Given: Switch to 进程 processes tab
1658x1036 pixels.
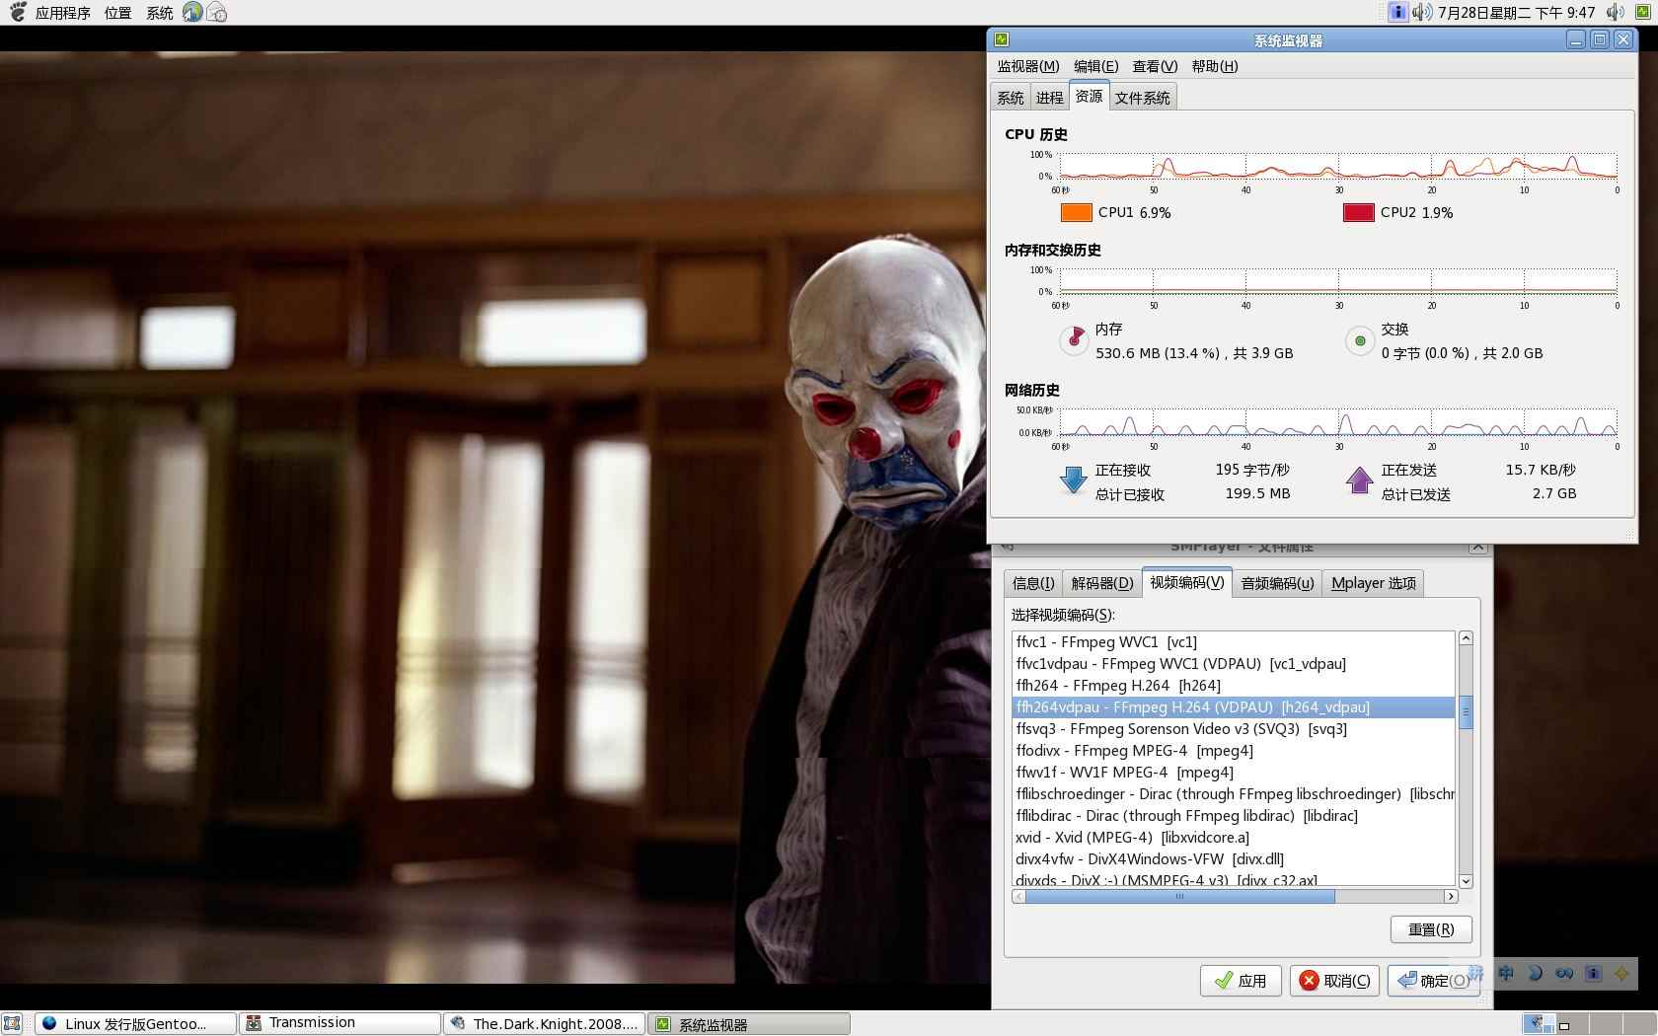Looking at the screenshot, I should (x=1049, y=98).
